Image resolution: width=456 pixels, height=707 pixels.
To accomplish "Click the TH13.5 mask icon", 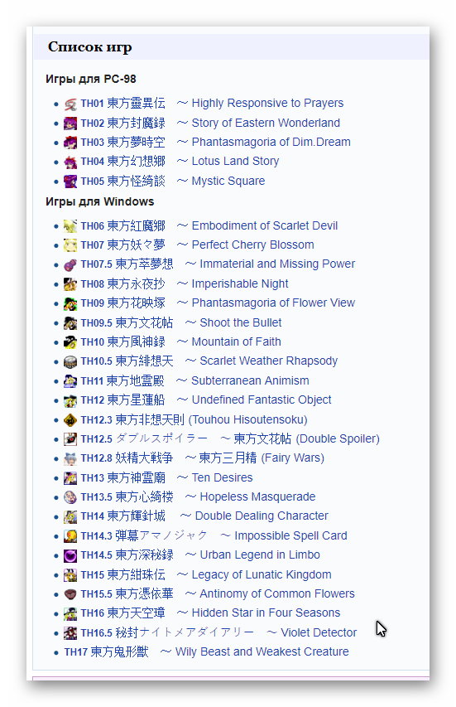I will (70, 497).
